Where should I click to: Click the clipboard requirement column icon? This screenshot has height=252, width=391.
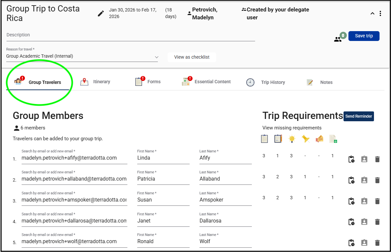click(x=264, y=139)
